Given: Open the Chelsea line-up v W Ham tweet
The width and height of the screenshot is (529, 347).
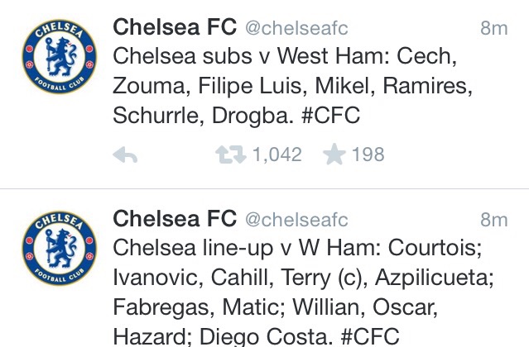Looking at the screenshot, I should (303, 292).
